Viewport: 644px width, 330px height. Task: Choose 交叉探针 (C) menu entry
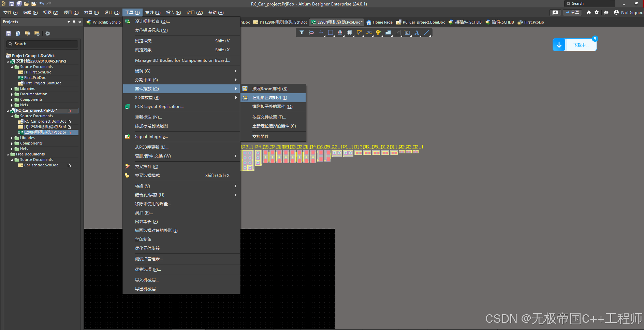181,167
